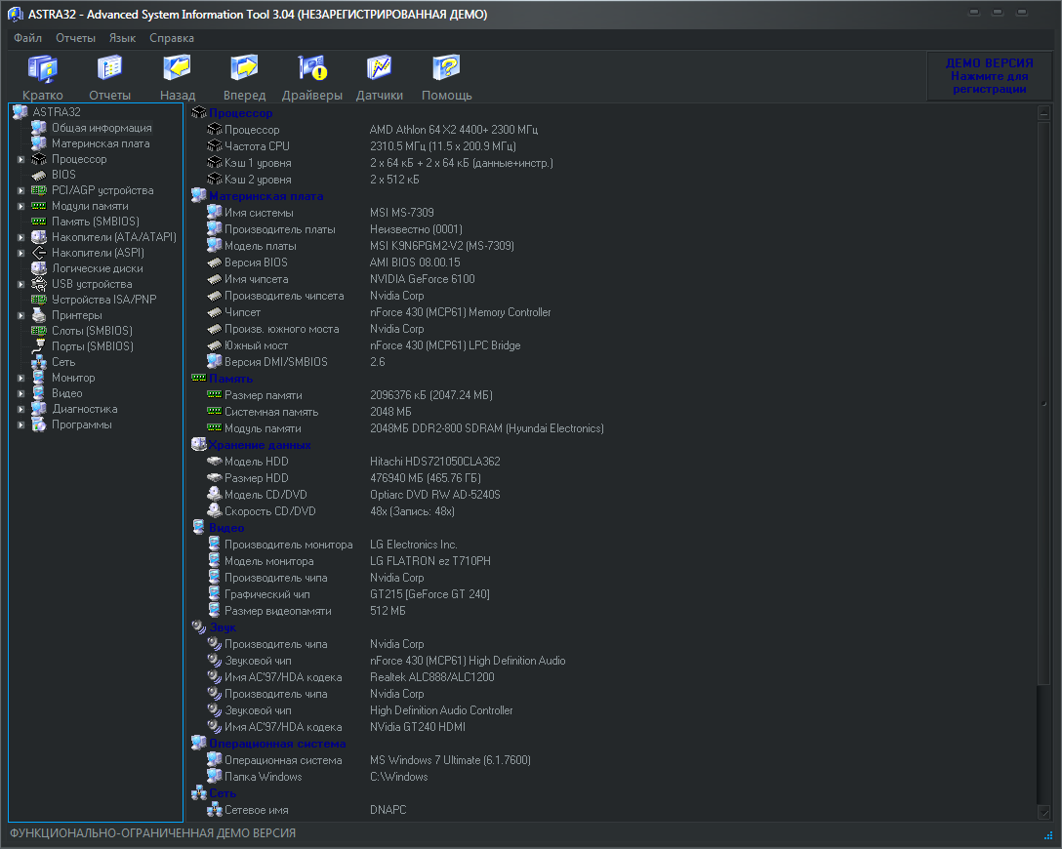Click value MSI K9N6PGM2-V2 (MS-7309)

[x=441, y=246]
